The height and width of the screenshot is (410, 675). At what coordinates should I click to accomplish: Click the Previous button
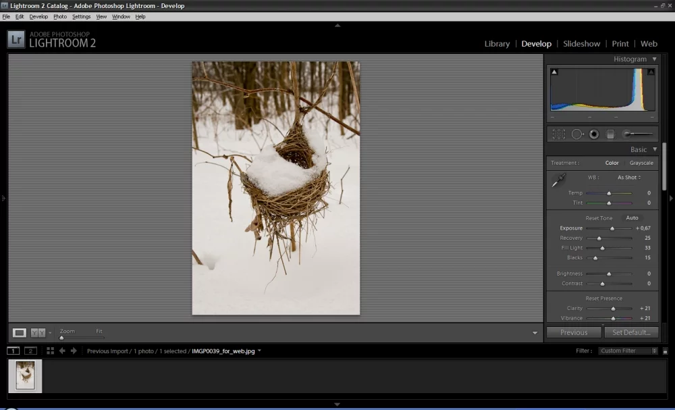574,332
